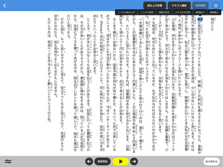Image resolution: width=223 pixels, height=167 pixels.
Task: Choose ここから録音 in popup menu
Action: click(147, 13)
